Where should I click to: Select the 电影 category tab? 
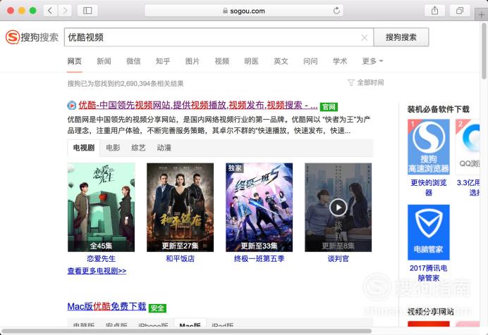click(113, 148)
